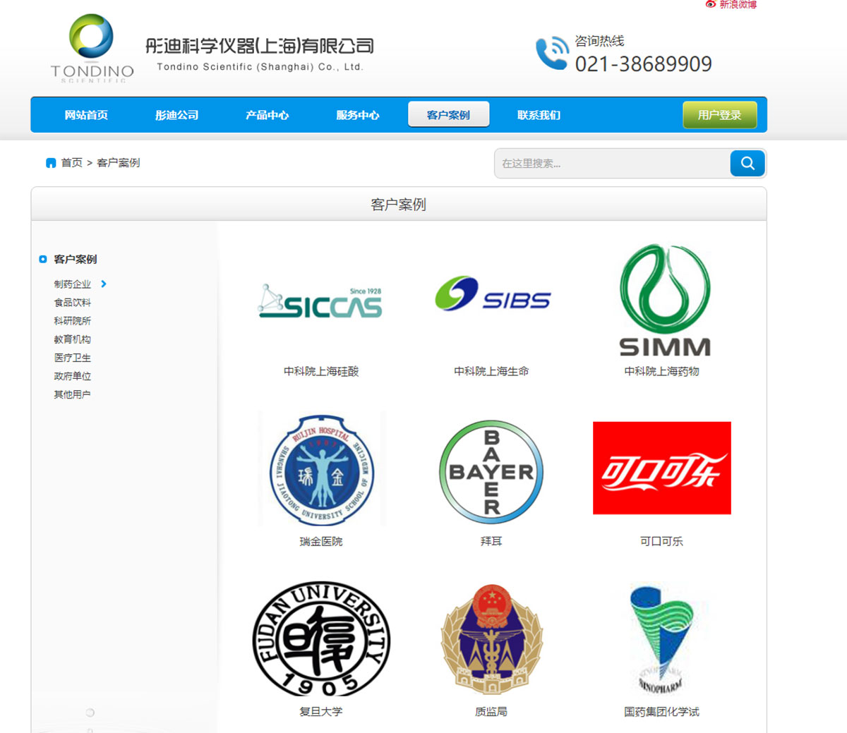The width and height of the screenshot is (847, 733).
Task: Click the green 用户登录 login button
Action: 719,114
